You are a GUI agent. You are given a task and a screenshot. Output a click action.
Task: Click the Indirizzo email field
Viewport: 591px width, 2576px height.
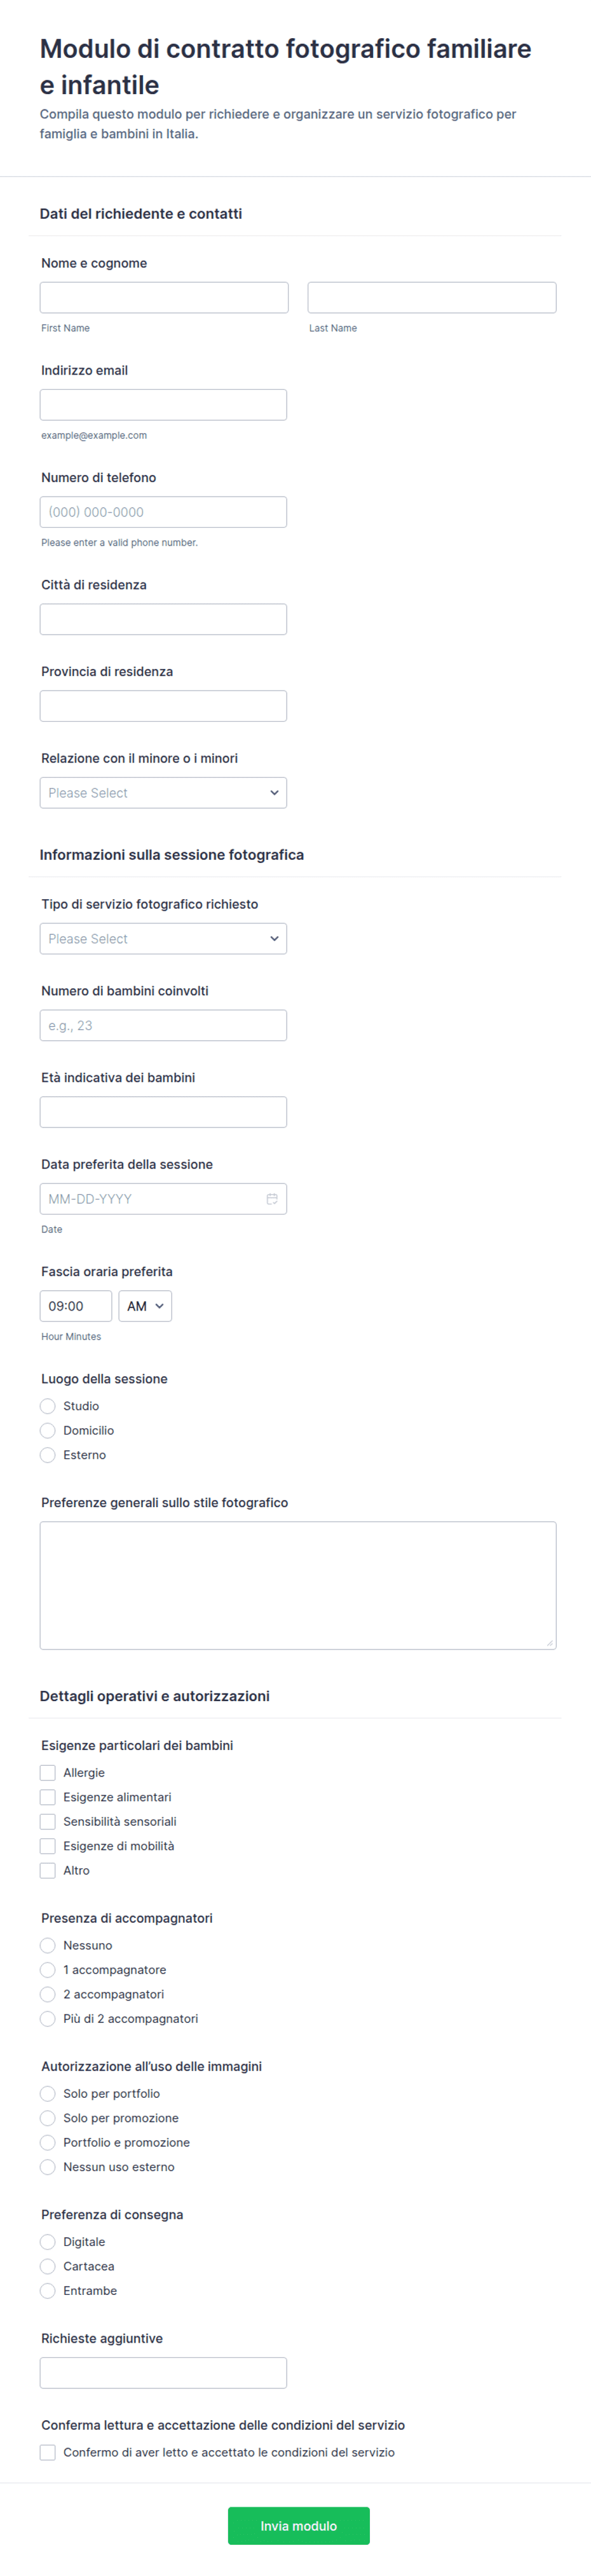click(x=163, y=404)
